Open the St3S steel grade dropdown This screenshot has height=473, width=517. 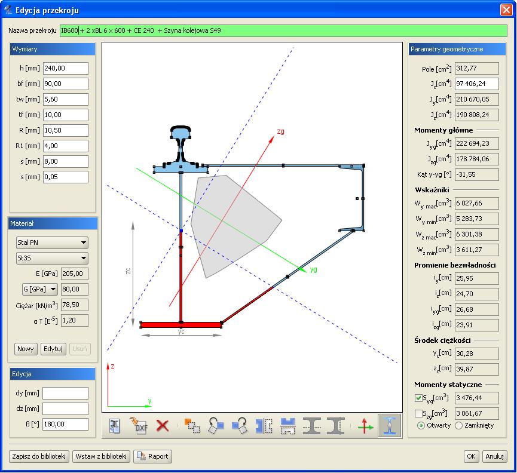52,258
